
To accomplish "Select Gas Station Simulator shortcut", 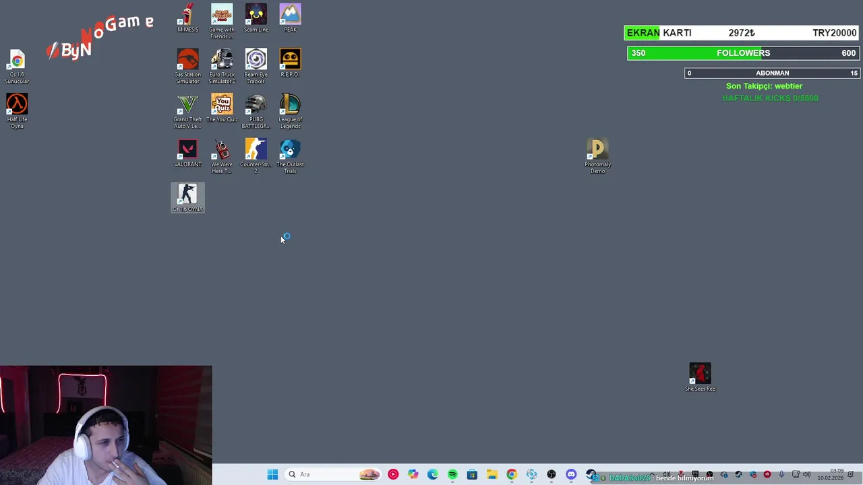I will click(187, 66).
